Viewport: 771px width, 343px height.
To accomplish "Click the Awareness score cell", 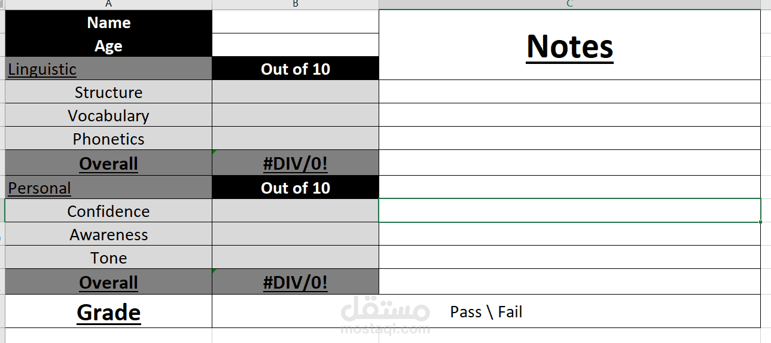I will tap(295, 234).
